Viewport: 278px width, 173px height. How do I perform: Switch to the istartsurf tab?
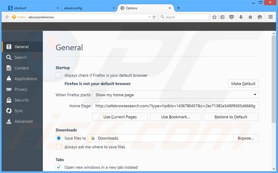coord(34,8)
